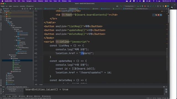Collapse the templates folder

[x=10, y=59]
